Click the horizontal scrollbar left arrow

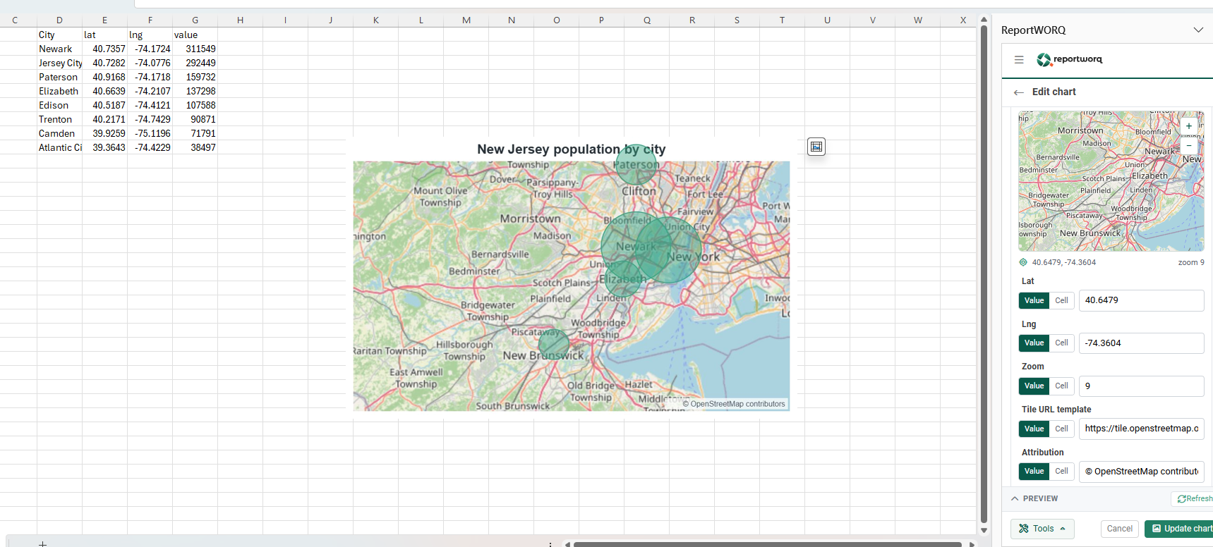click(567, 544)
